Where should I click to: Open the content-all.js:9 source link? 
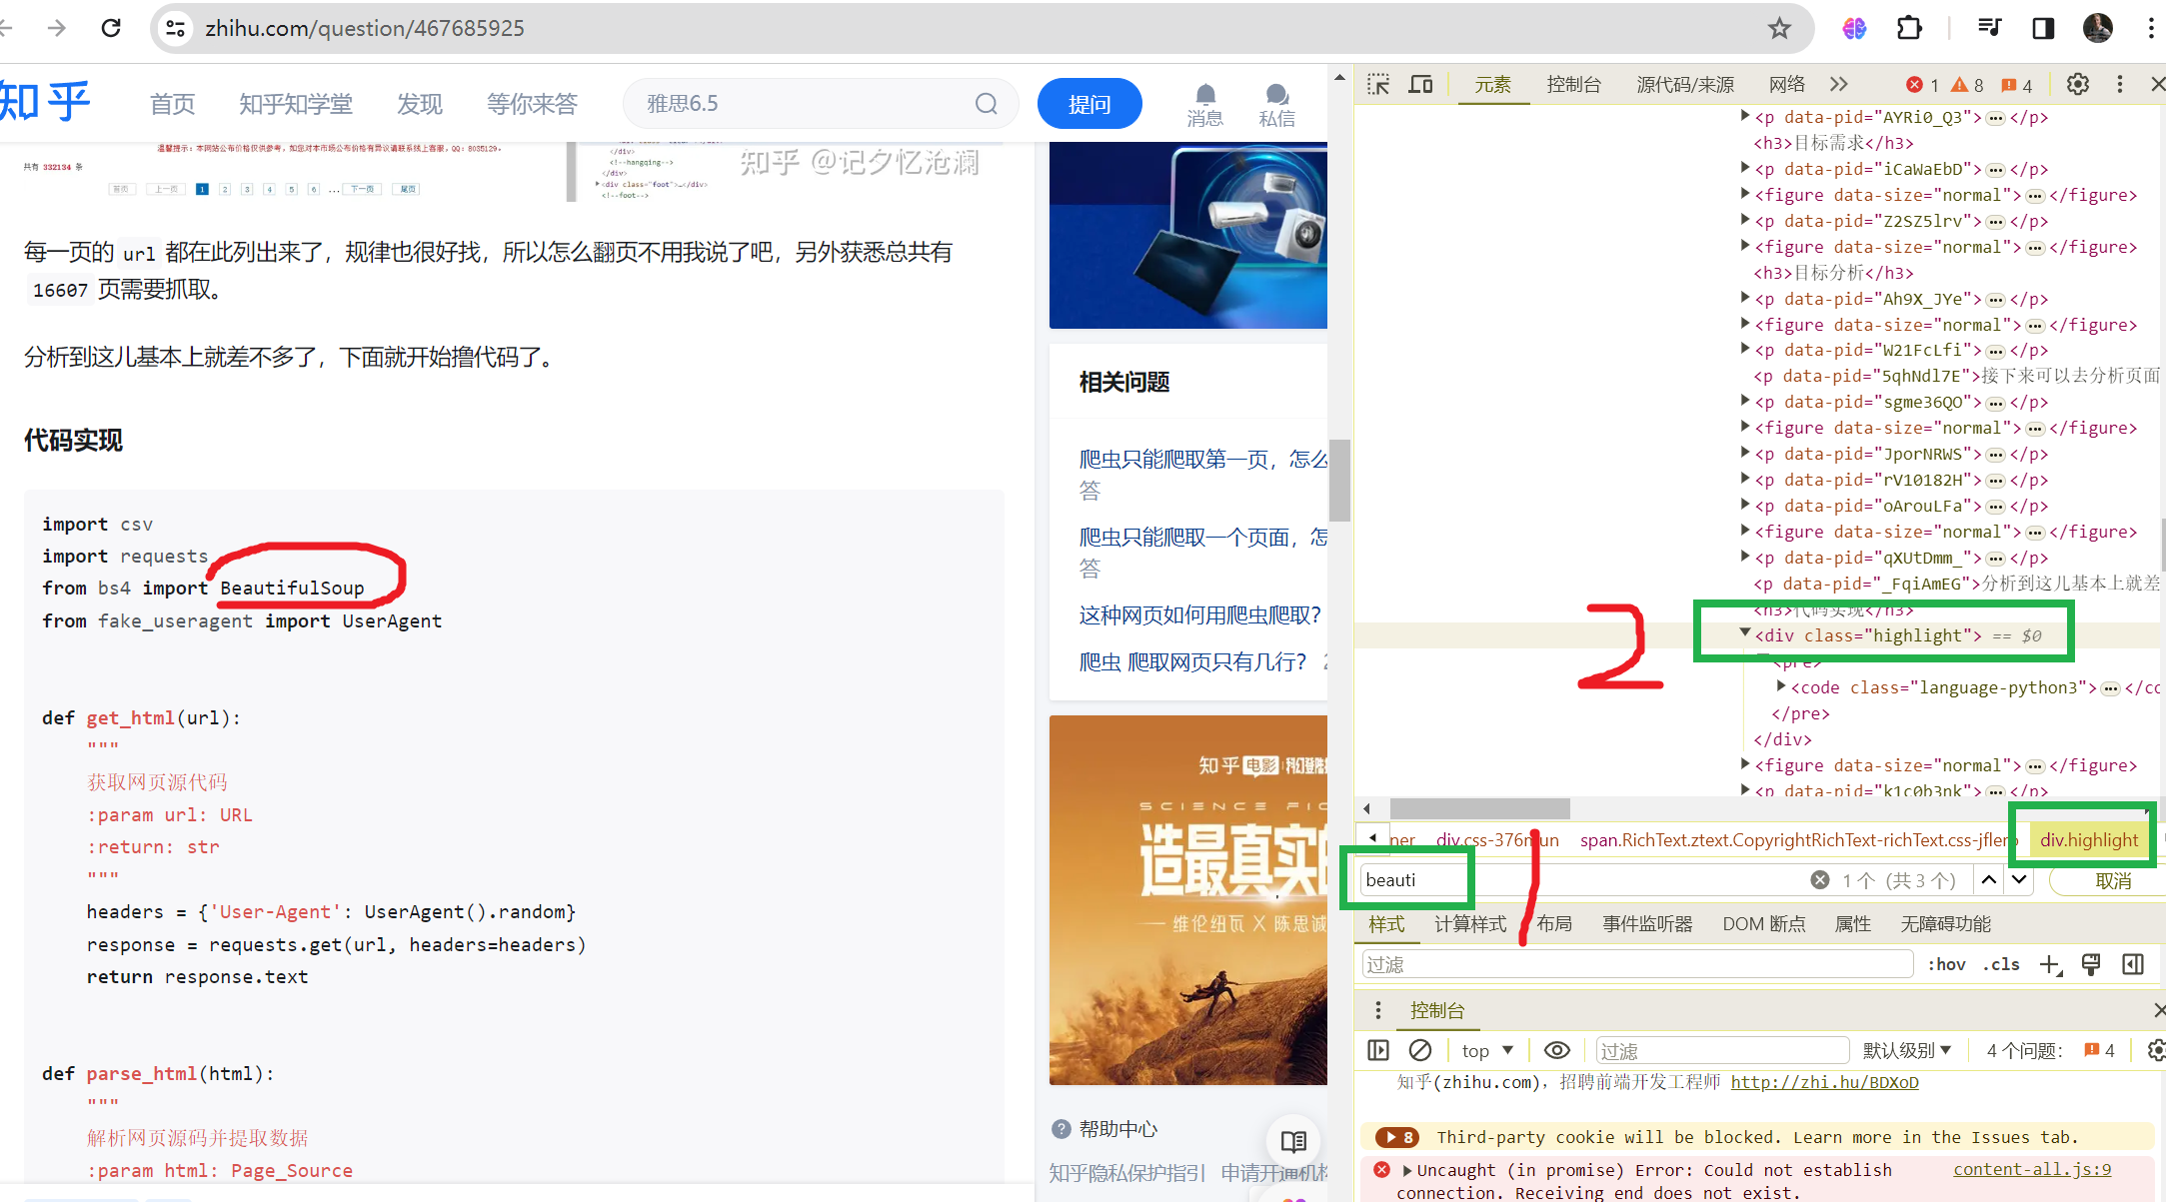click(x=2032, y=1169)
